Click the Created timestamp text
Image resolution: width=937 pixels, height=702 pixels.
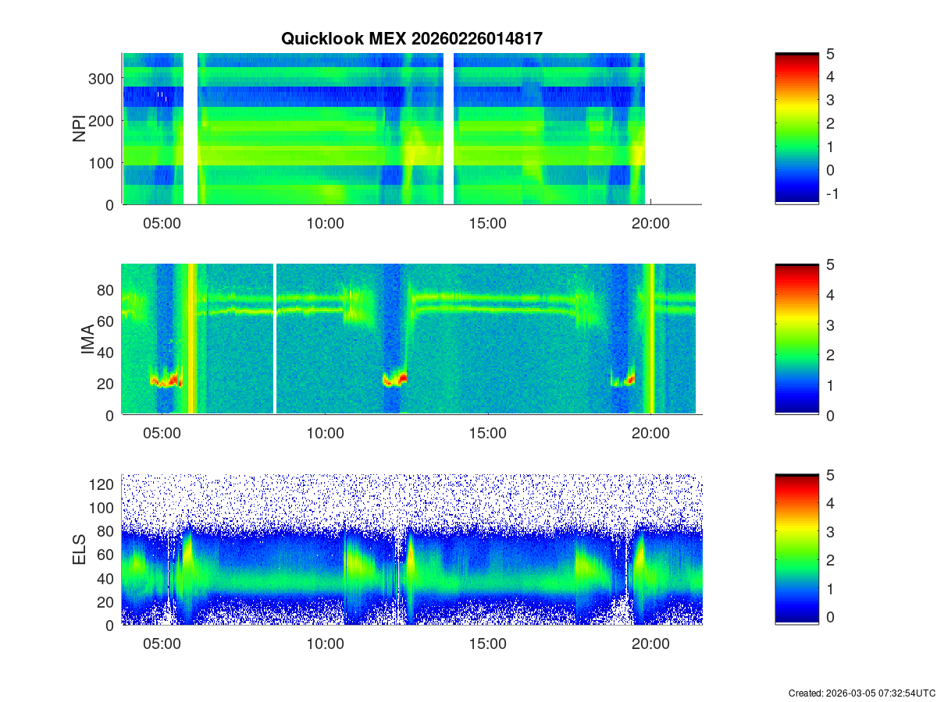861,693
